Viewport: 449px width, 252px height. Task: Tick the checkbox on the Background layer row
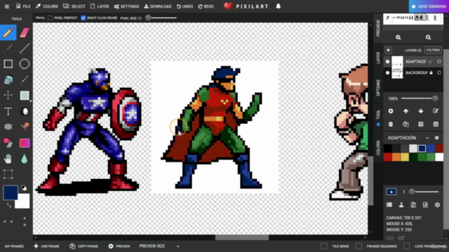point(439,73)
